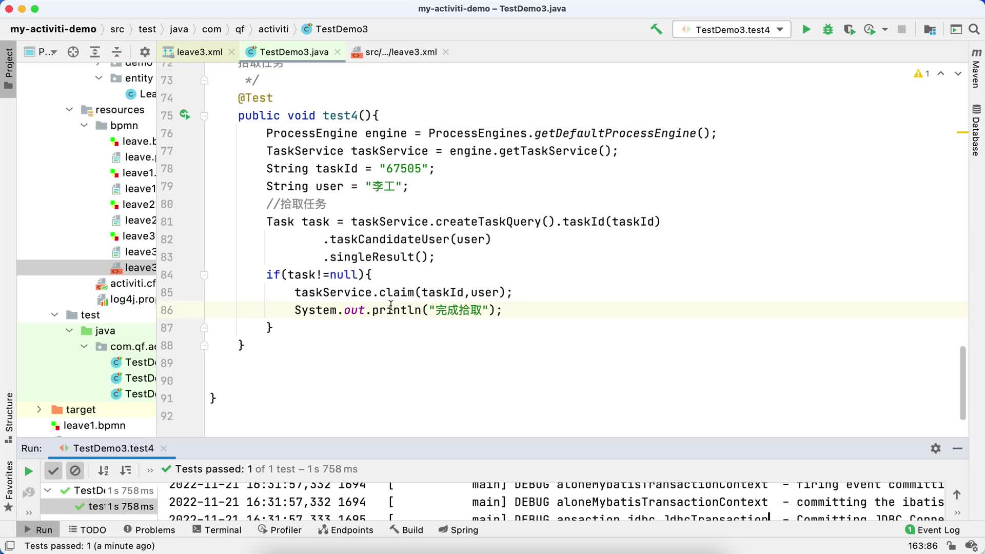Collapse the bpmn folder
Image resolution: width=985 pixels, height=554 pixels.
(x=84, y=125)
